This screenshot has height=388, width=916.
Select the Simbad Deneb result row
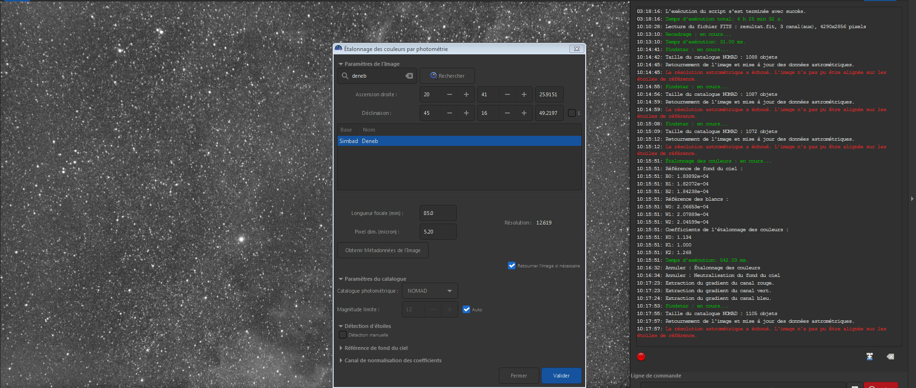(x=459, y=141)
